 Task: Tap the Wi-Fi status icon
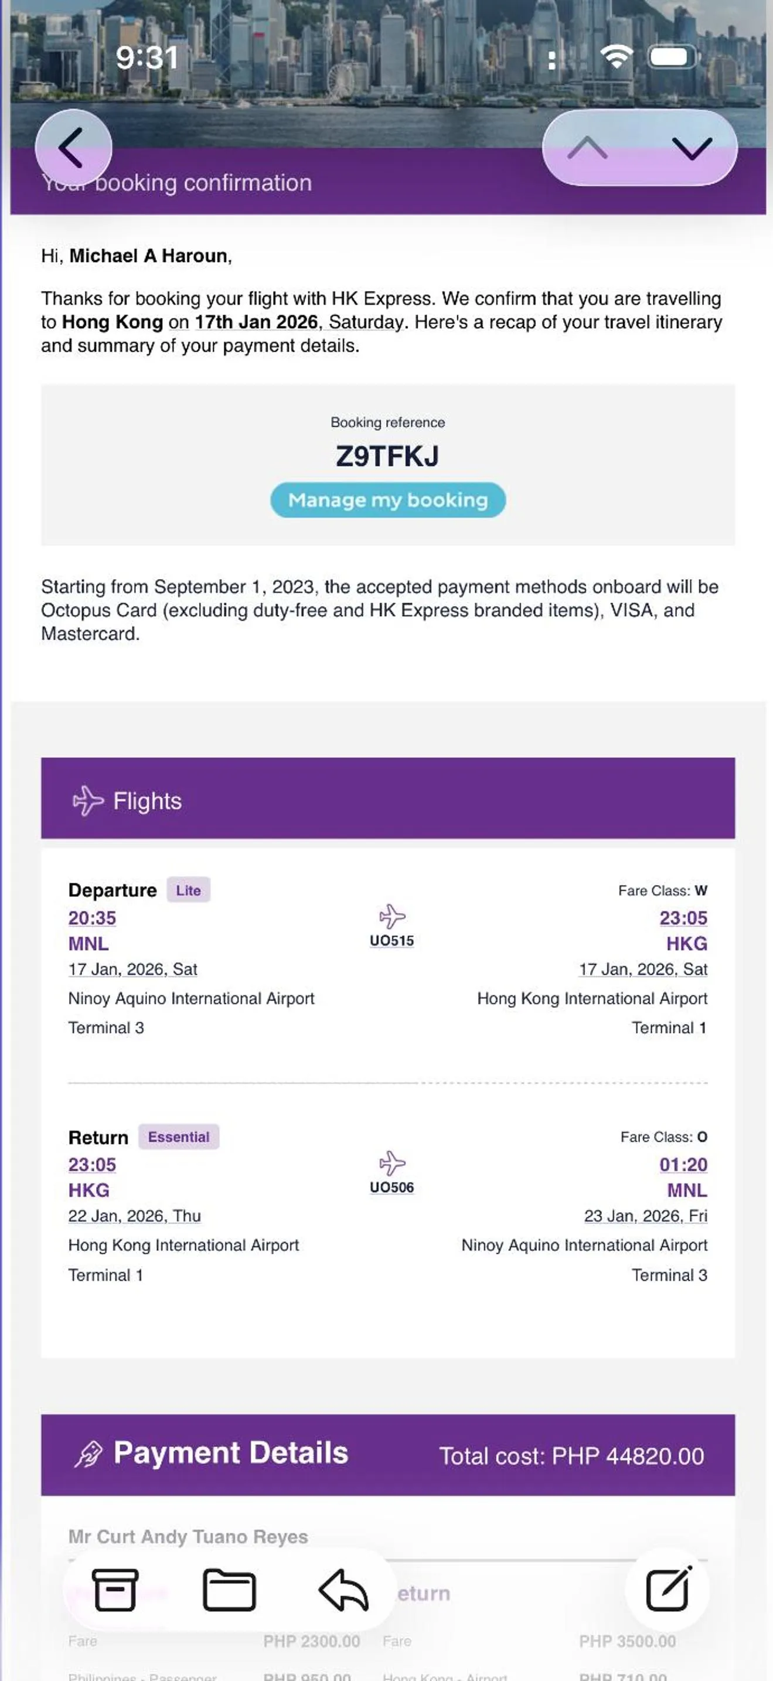click(x=616, y=57)
